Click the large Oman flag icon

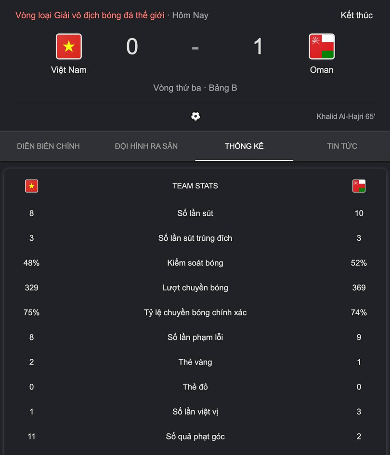tap(322, 46)
